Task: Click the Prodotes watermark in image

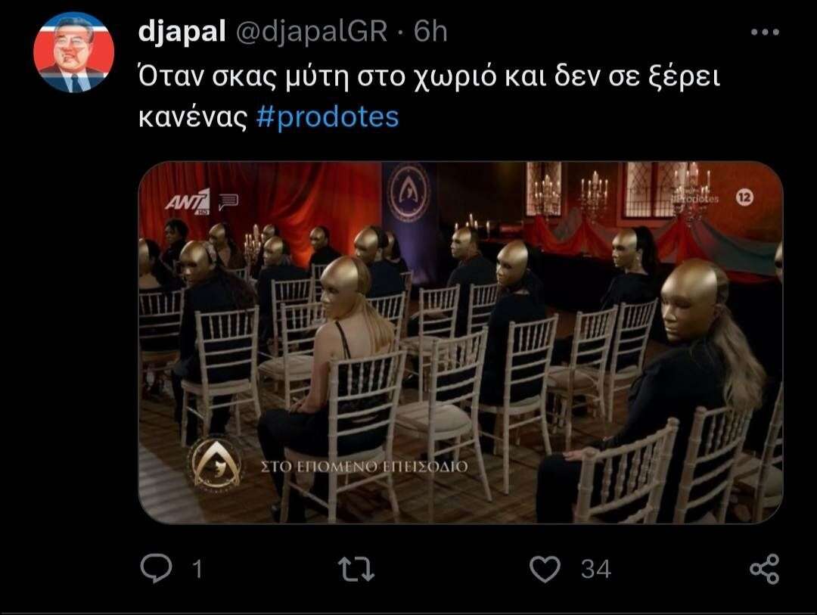Action: (695, 199)
